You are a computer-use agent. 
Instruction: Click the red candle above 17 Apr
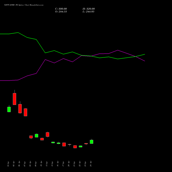(x=64, y=144)
